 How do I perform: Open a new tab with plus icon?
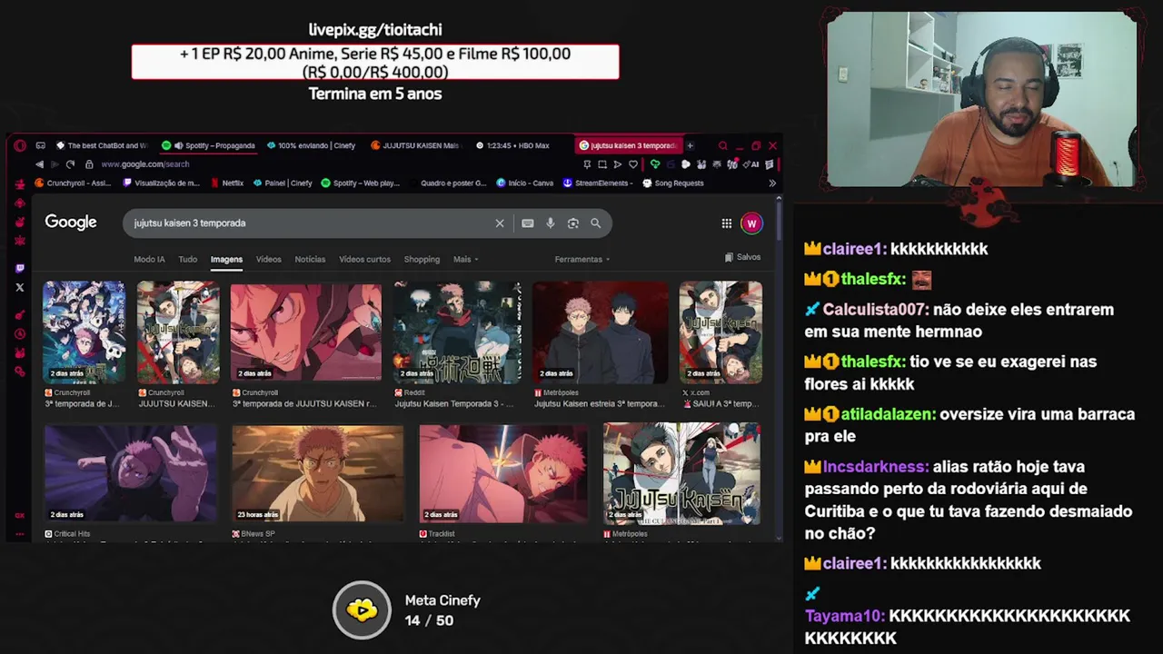[x=690, y=145]
